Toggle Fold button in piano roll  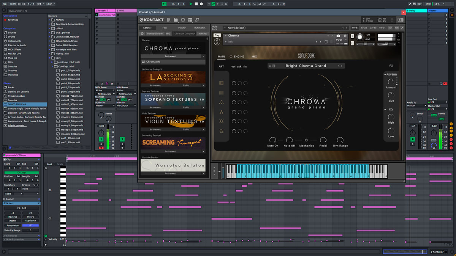click(x=49, y=164)
